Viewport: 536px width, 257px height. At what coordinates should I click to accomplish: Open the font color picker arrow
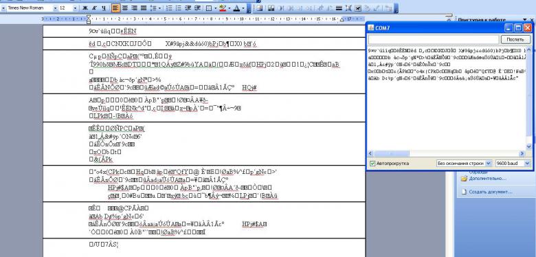click(x=243, y=8)
